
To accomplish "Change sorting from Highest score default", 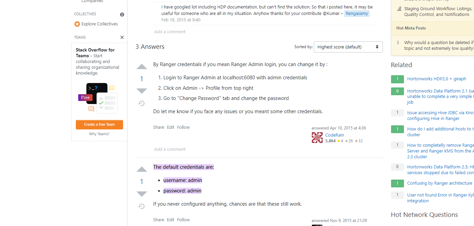I will (348, 47).
